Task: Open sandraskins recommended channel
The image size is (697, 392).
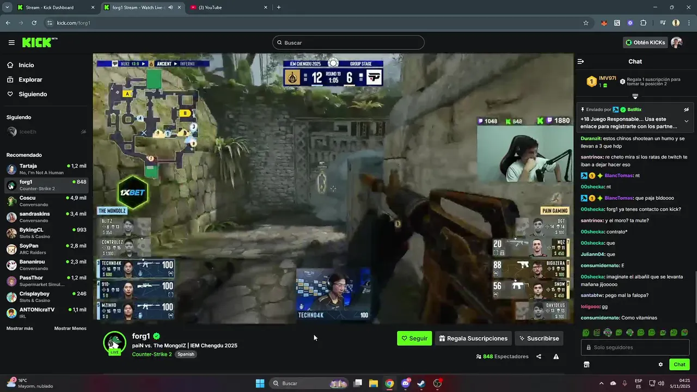Action: tap(46, 217)
